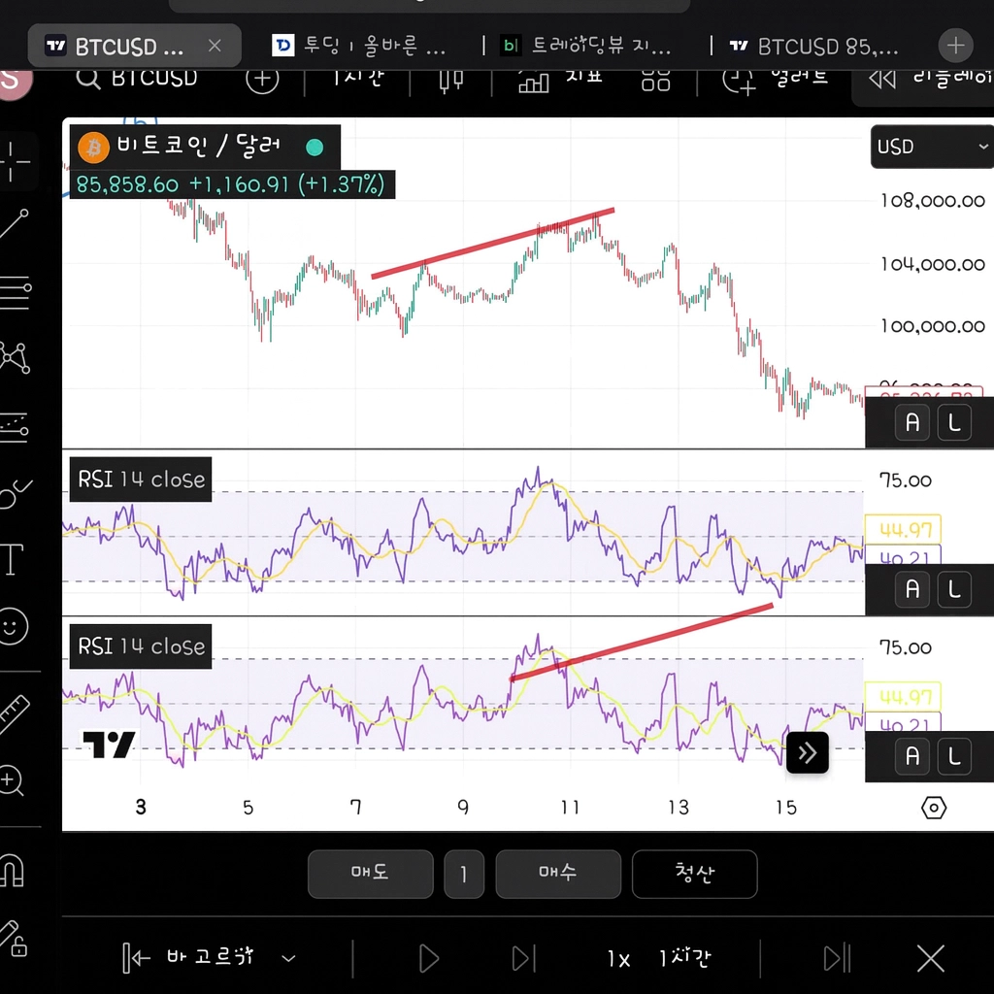Toggle auto scale A on second RSI pane
The height and width of the screenshot is (994, 994).
tap(912, 755)
